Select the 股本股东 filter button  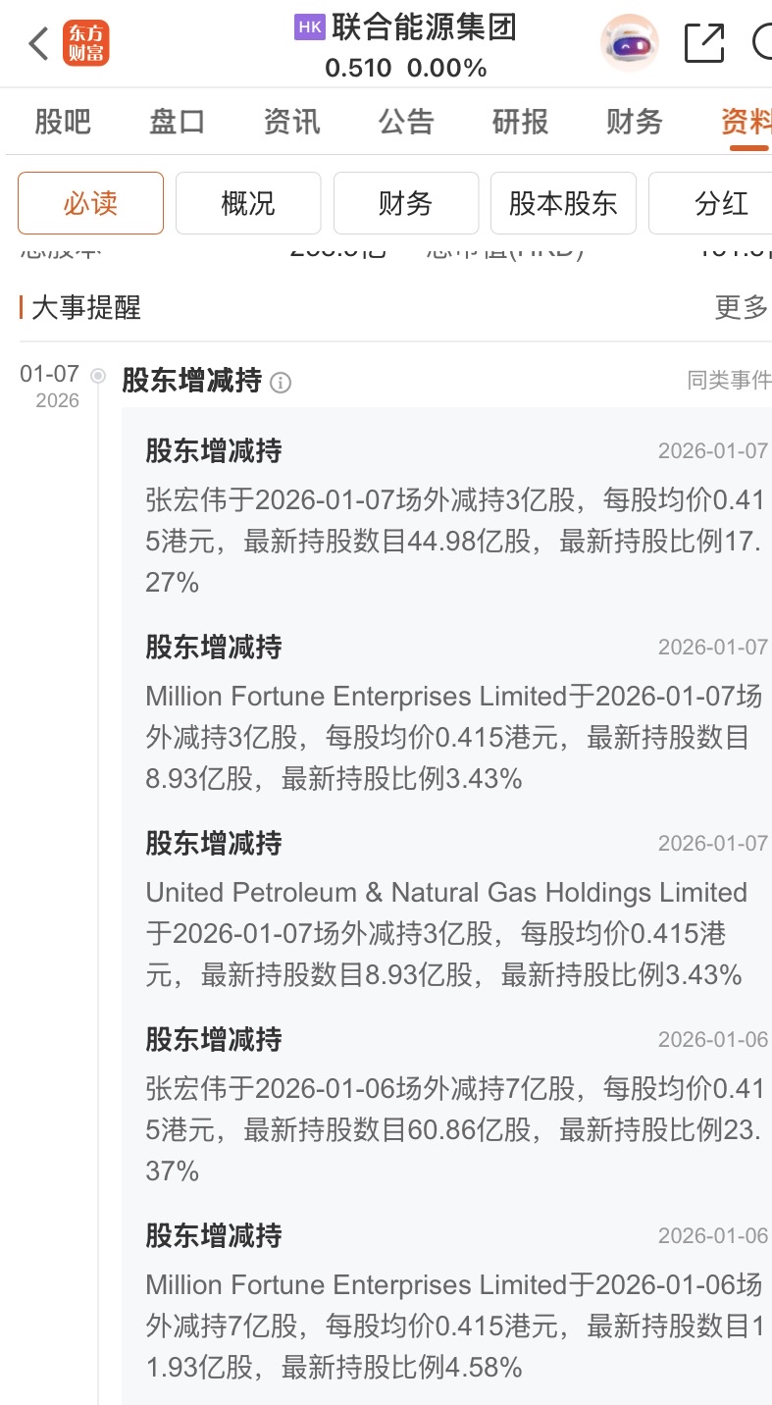tap(563, 203)
